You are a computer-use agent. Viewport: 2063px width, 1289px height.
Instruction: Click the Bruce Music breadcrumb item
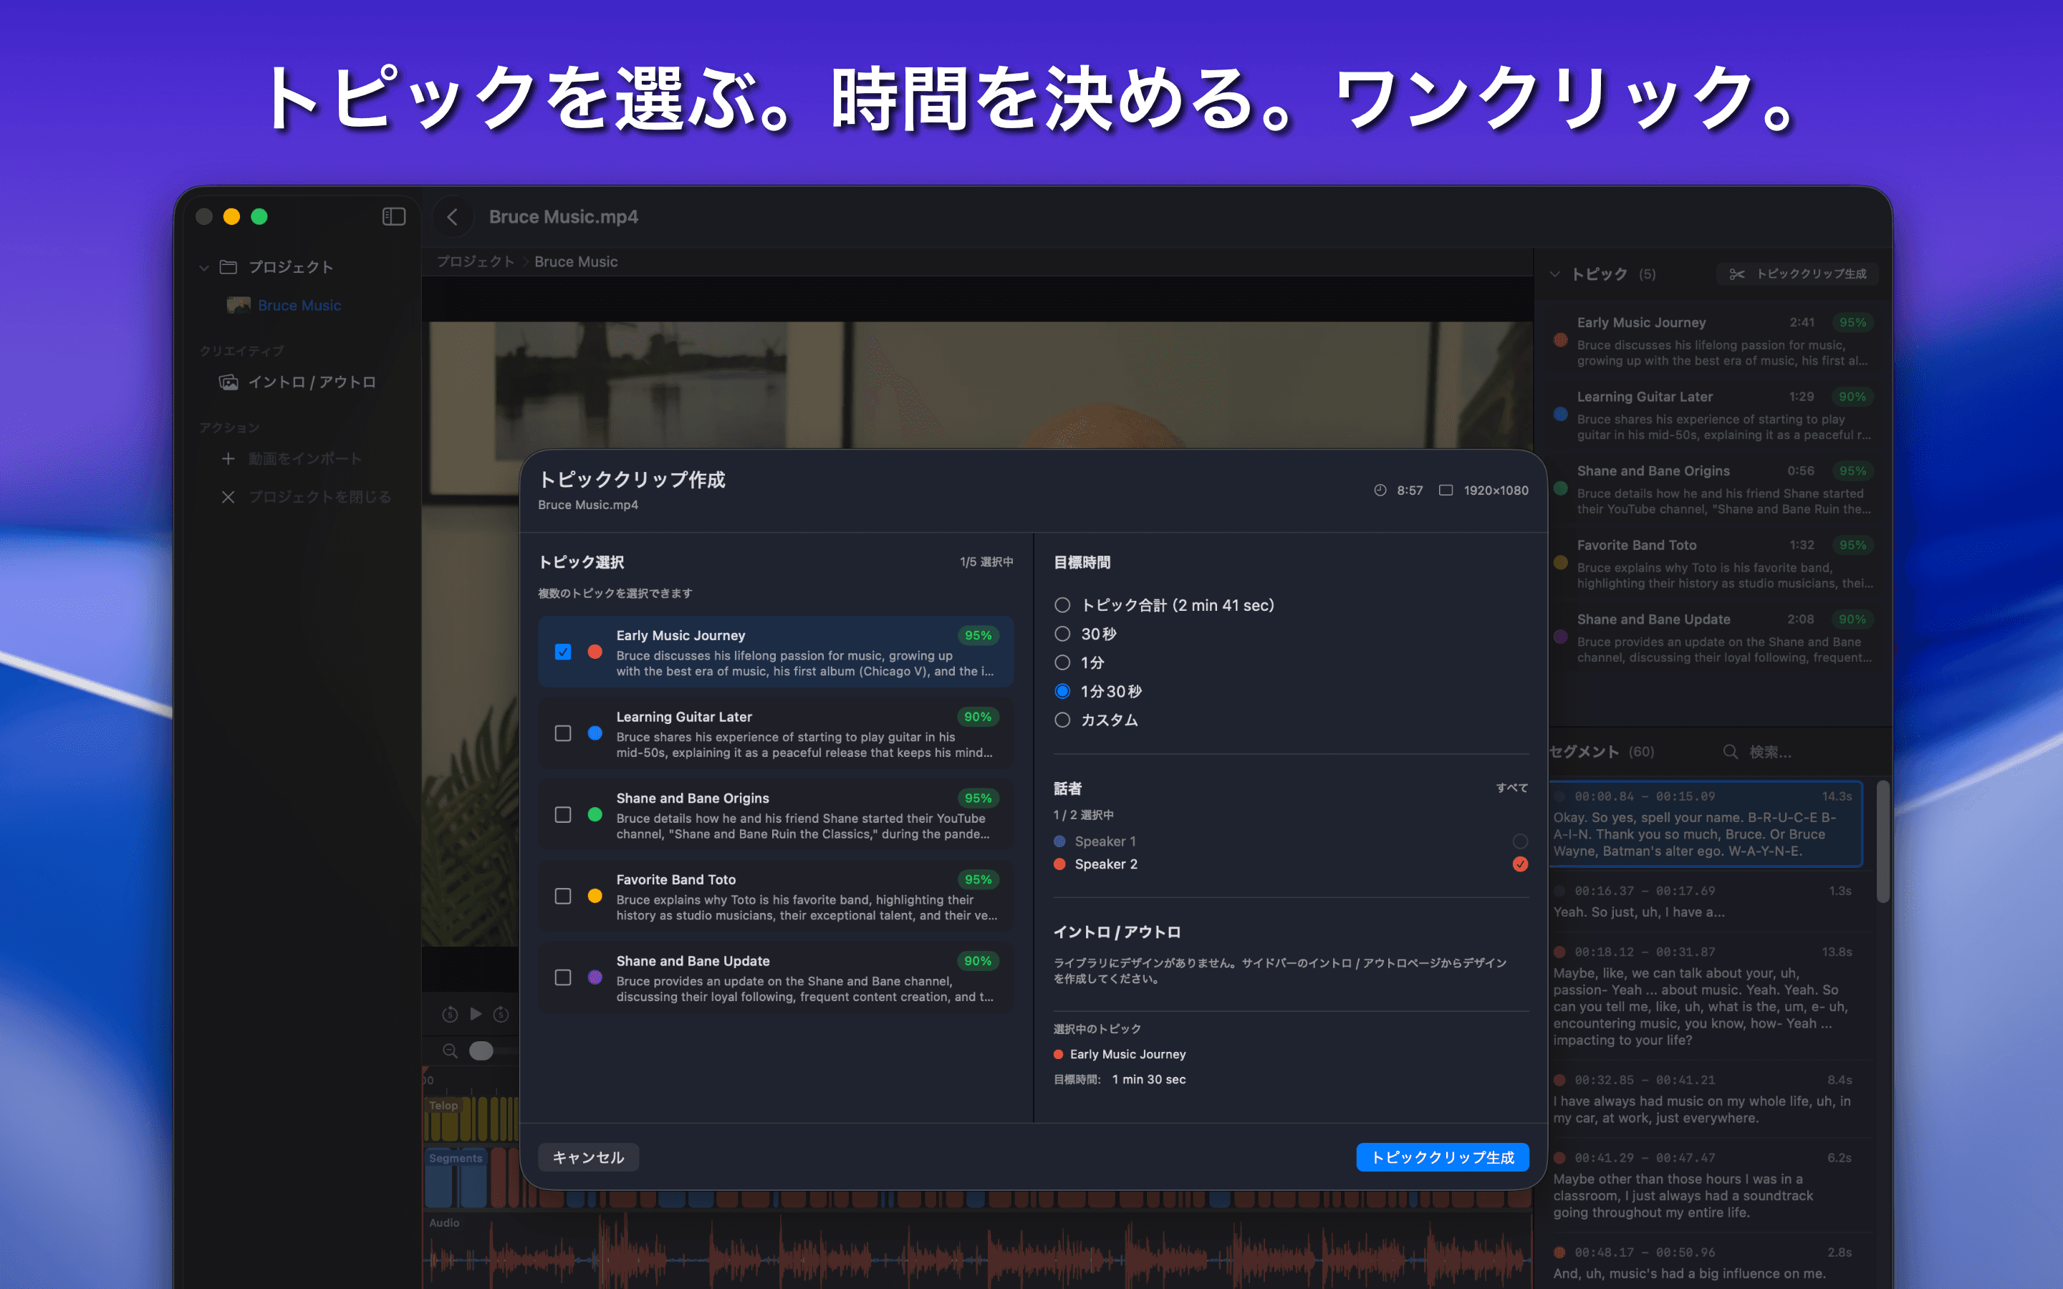(576, 261)
